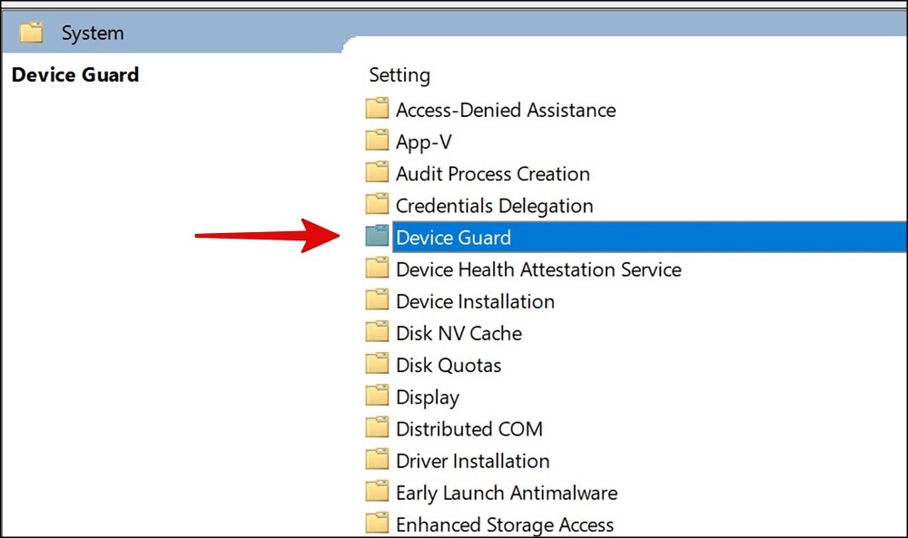Select the Distributed COM entry
Viewport: 908px width, 538px height.
(469, 429)
